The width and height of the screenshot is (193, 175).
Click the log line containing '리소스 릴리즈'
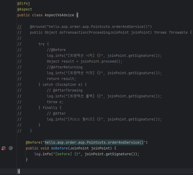coord(104,119)
